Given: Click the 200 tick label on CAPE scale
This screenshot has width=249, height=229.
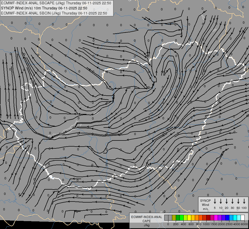Looking at the screenshot, I should [176, 224].
